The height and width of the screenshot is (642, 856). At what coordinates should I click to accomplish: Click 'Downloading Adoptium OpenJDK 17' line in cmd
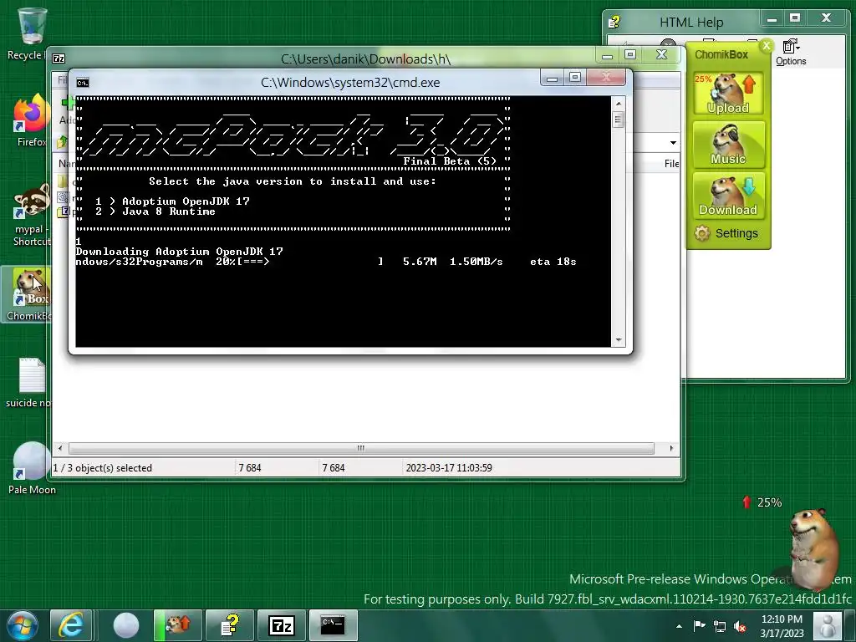179,252
